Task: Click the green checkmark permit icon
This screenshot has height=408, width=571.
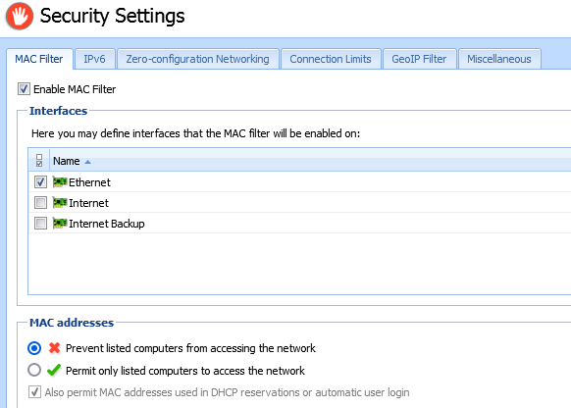Action: click(x=54, y=370)
